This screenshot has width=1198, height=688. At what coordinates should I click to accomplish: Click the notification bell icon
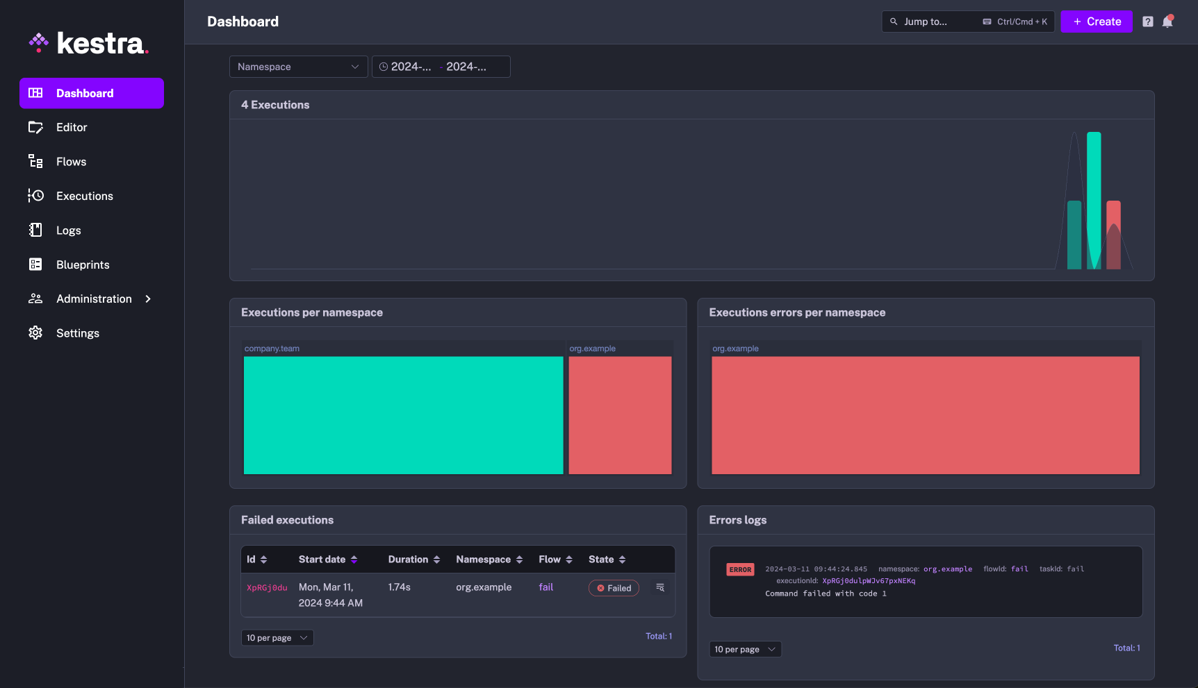click(1167, 22)
